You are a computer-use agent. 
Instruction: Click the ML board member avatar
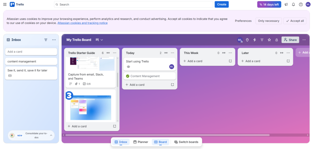(240, 40)
